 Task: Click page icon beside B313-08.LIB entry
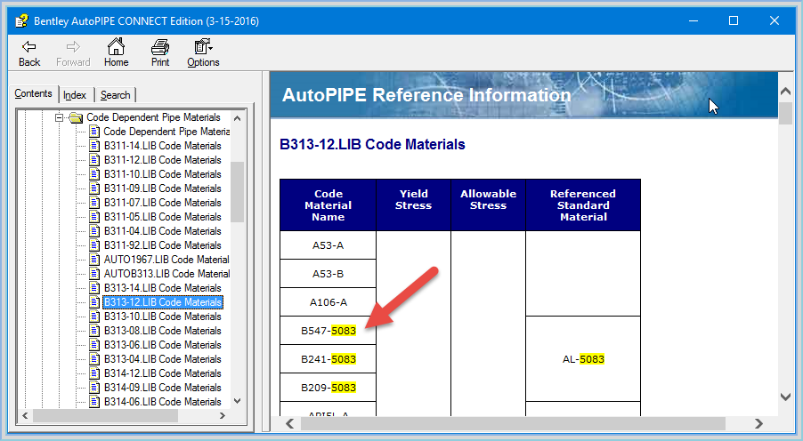click(x=94, y=331)
